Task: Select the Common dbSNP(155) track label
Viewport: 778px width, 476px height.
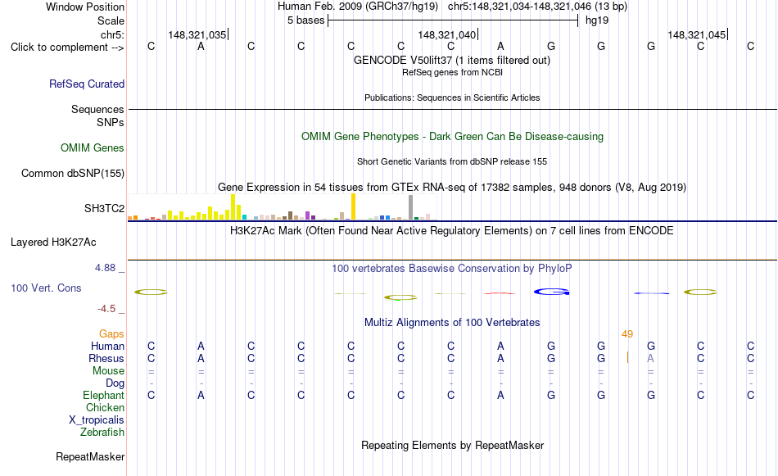Action: pos(73,173)
